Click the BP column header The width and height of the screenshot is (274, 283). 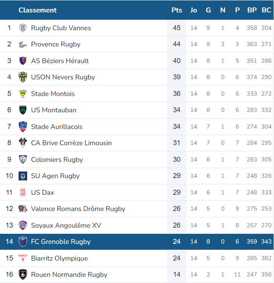pyautogui.click(x=252, y=10)
